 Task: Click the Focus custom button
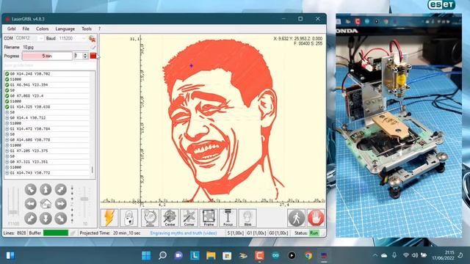pyautogui.click(x=228, y=218)
